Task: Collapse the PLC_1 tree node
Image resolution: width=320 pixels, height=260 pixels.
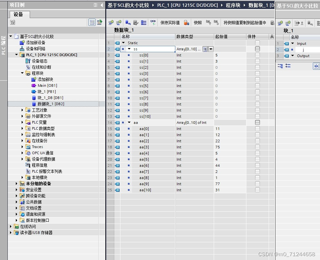Action: pos(16,55)
